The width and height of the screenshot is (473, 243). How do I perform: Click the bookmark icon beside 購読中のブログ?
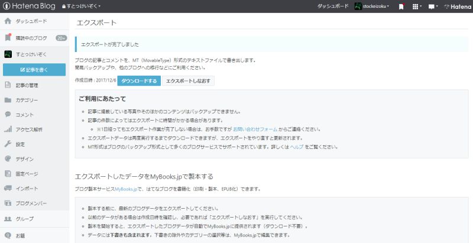[8, 38]
